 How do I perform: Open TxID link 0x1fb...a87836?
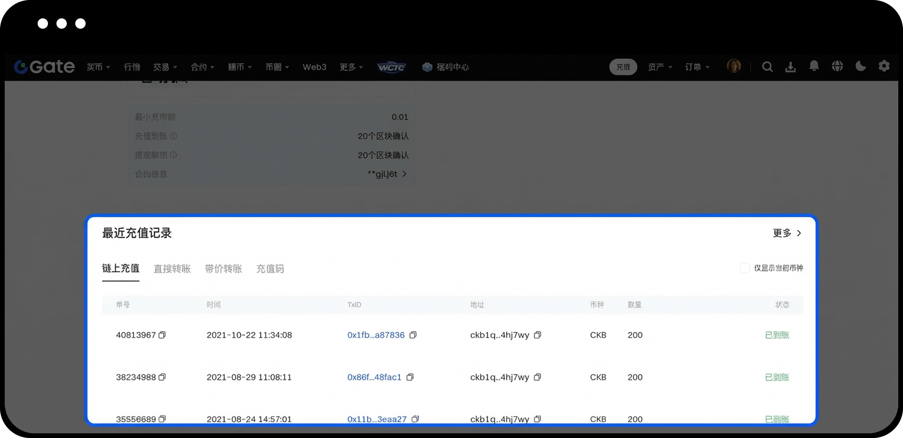pos(376,335)
